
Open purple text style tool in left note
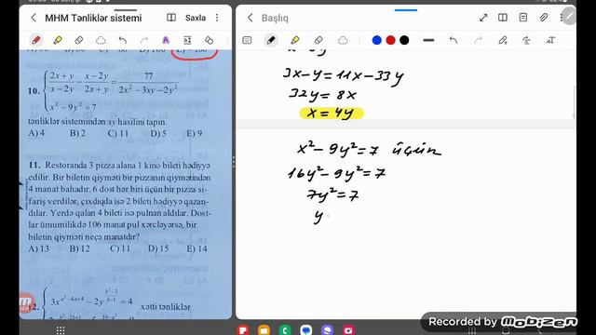click(166, 40)
